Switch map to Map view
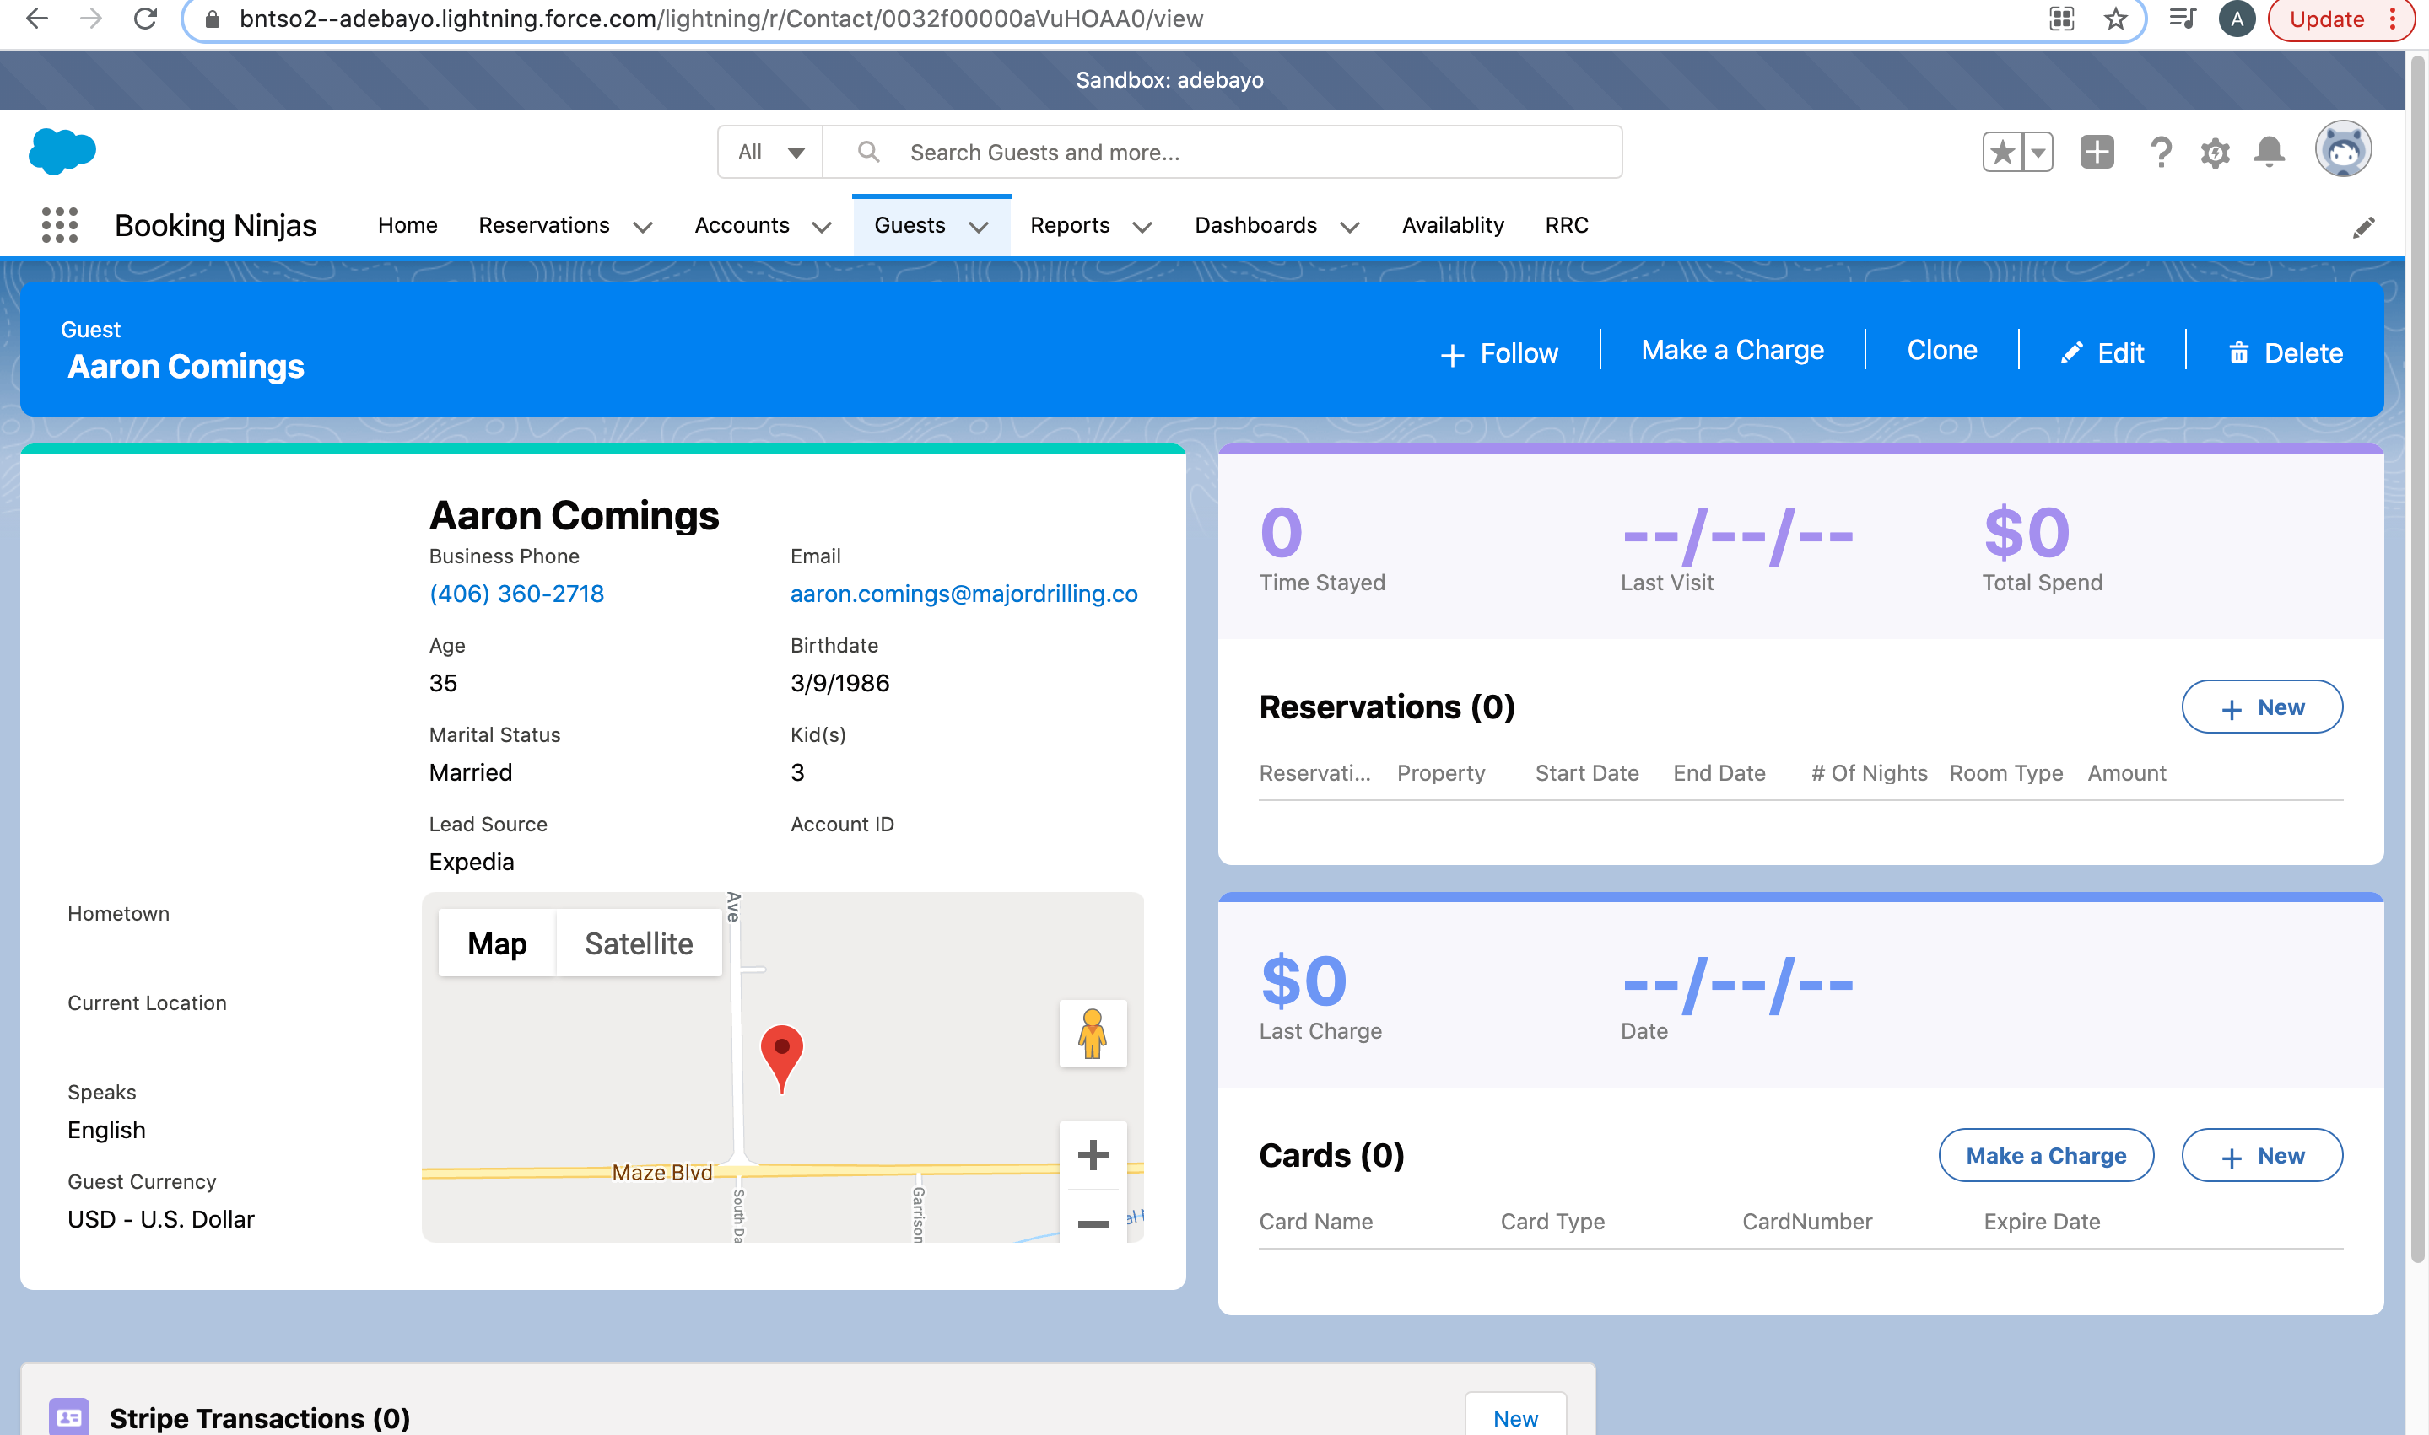This screenshot has width=2429, height=1435. coord(497,943)
